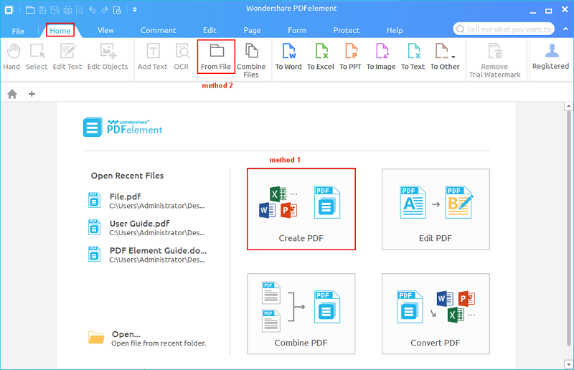Screen dimensions: 574x370
Task: Click the vertical scrollbar thumb
Action: [x=568, y=228]
